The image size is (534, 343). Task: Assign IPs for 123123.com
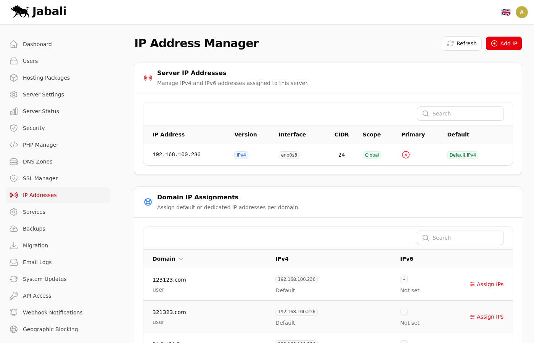click(486, 284)
